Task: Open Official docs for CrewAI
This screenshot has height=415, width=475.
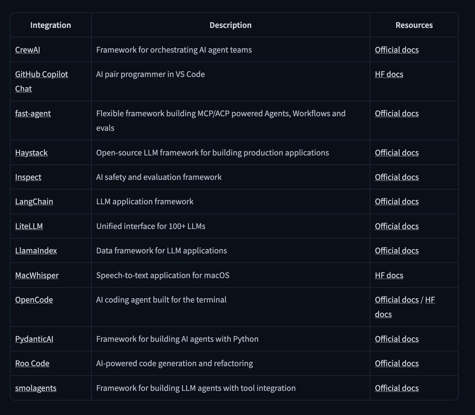Action: [397, 50]
